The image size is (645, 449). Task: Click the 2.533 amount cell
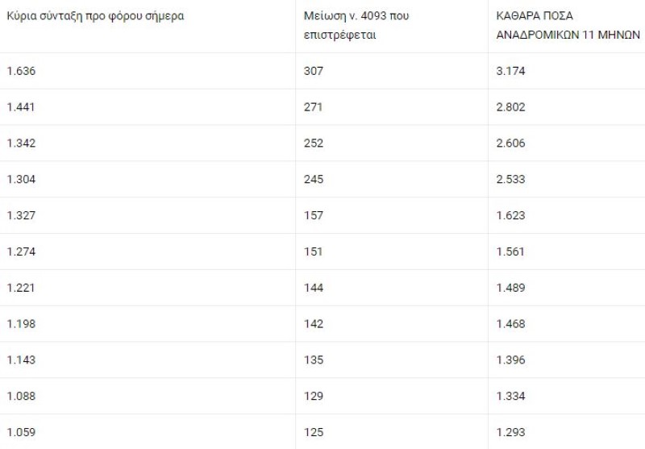pos(511,180)
